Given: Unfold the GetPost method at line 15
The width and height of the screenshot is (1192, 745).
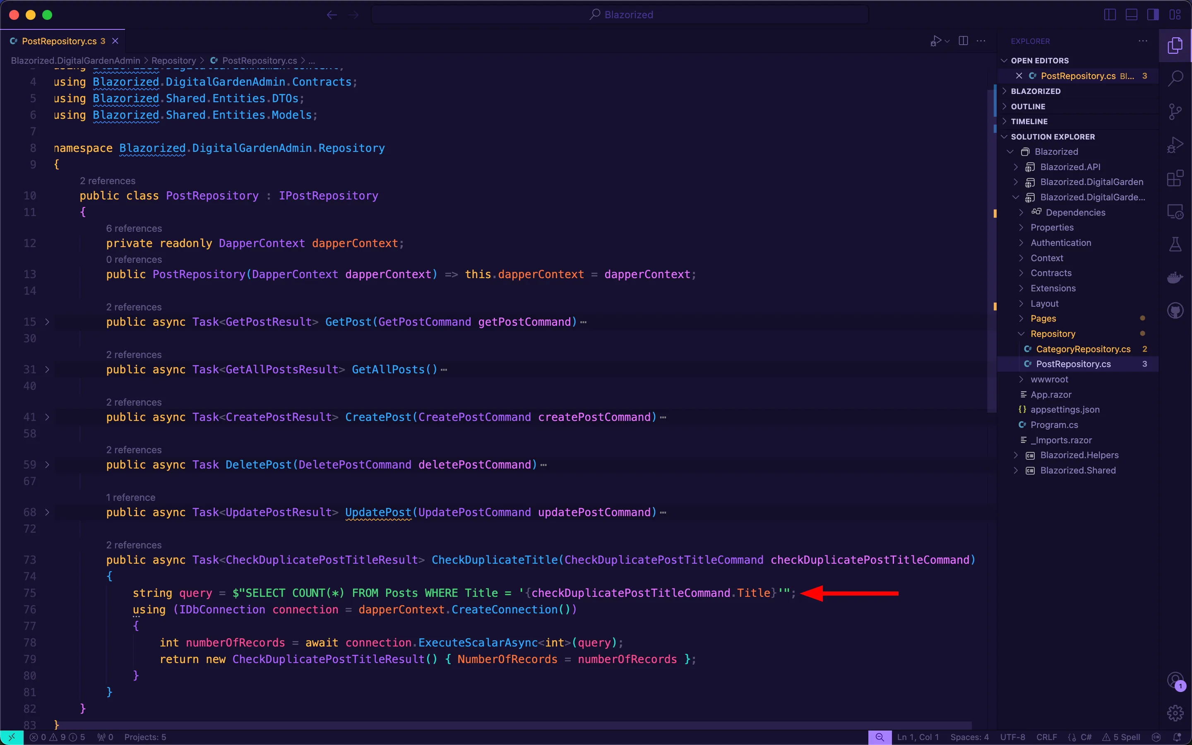Looking at the screenshot, I should (x=47, y=322).
